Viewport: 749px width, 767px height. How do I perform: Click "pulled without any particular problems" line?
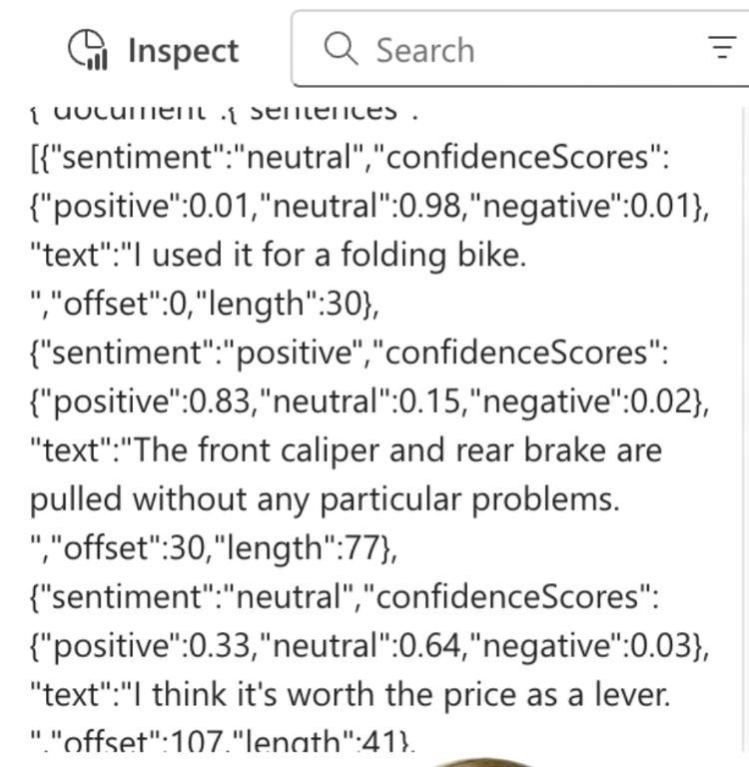coord(325,498)
